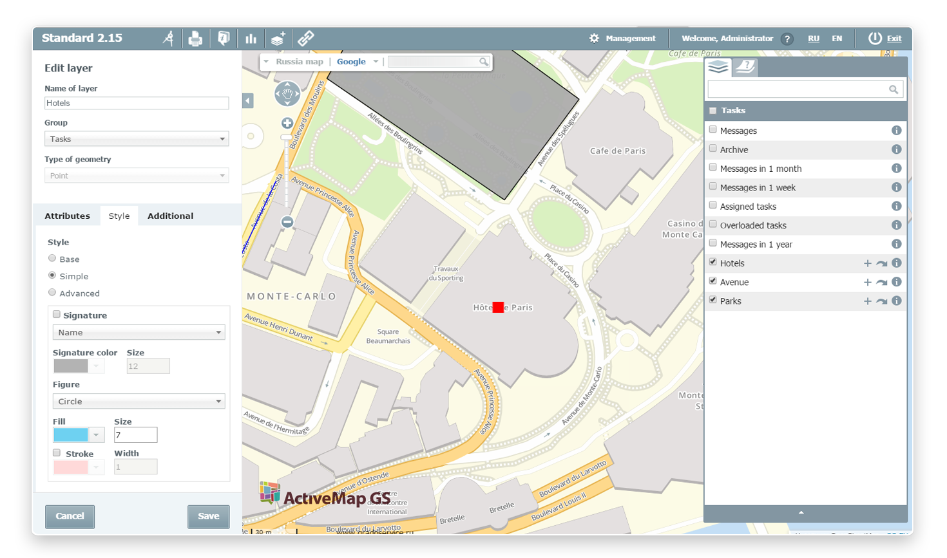Viewport: 947px width, 558px height.
Task: Click the add layer icon
Action: coord(278,39)
